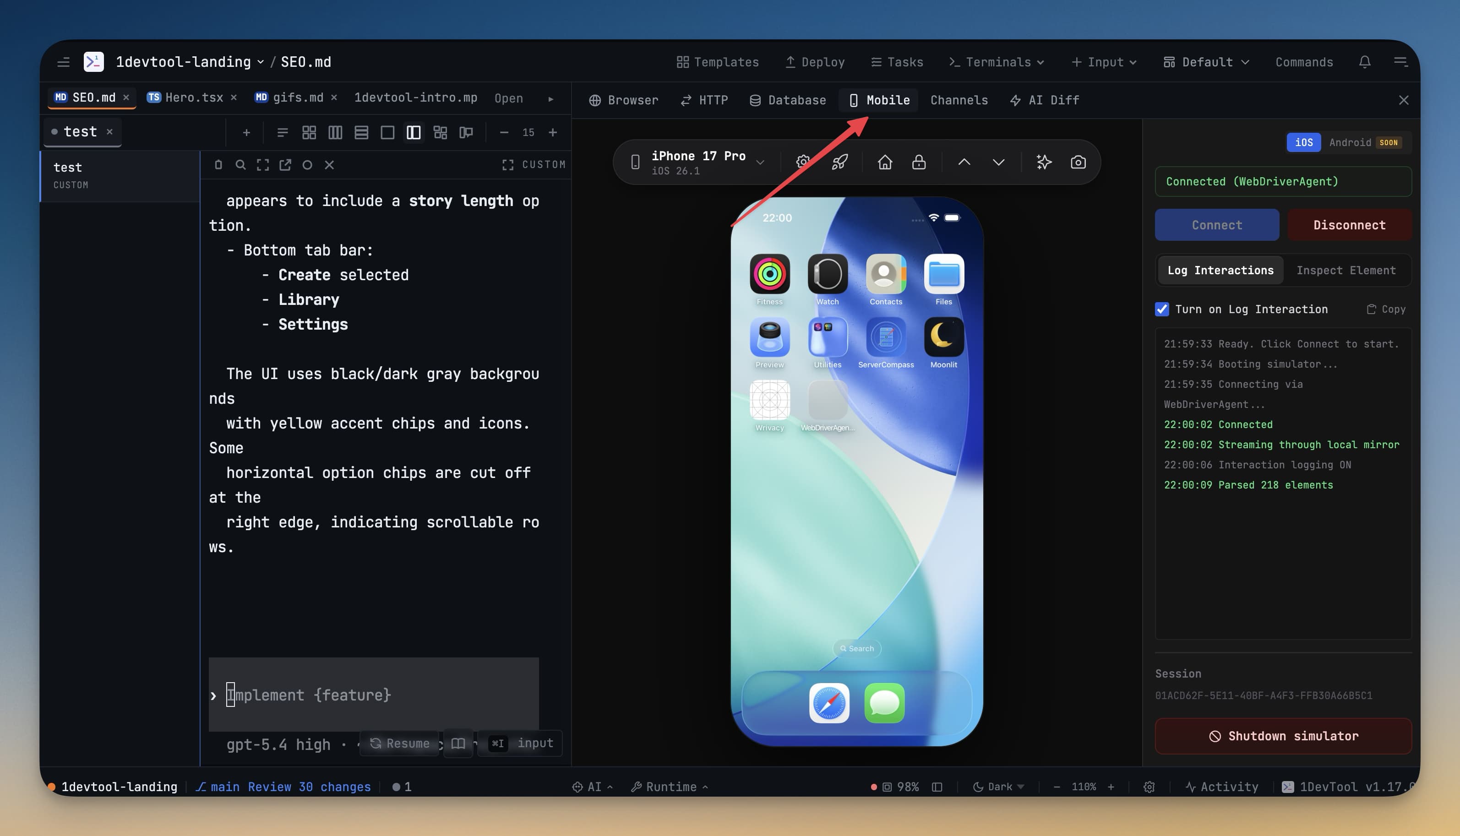Trigger the AI sparkle action in simulator toolbar

tap(1044, 162)
